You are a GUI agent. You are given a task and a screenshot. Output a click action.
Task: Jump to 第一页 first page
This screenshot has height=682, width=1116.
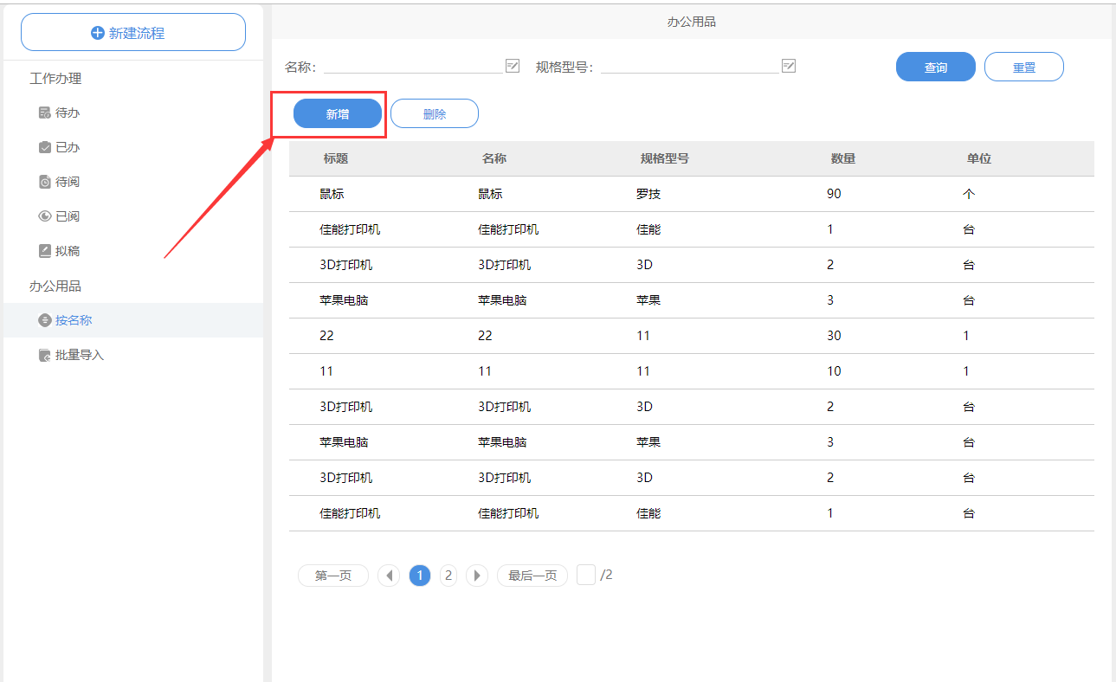tap(333, 576)
